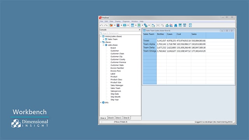Click the Sales Team table icon under History
This screenshot has height=140, width=249.
click(x=106, y=39)
